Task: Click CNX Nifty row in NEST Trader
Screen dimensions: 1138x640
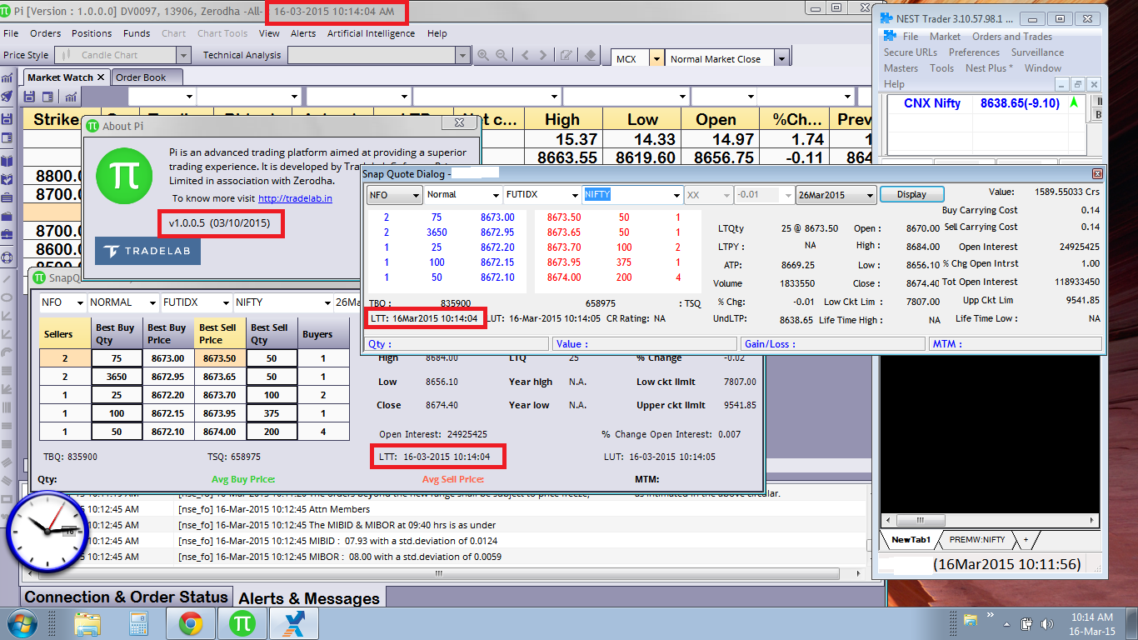Action: (986, 103)
